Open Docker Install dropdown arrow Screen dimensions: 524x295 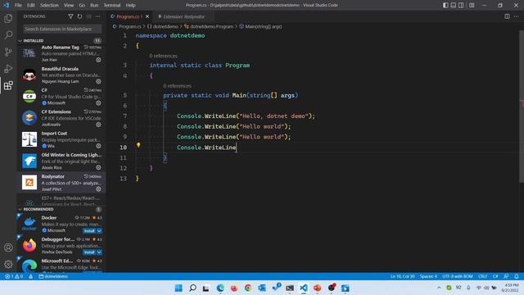click(99, 231)
